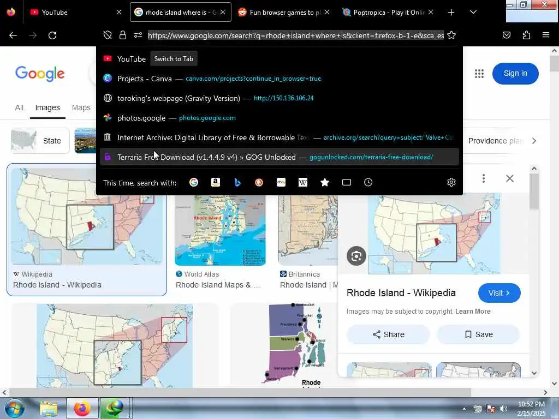
Task: Expand the List all tabs chevron
Action: [473, 12]
